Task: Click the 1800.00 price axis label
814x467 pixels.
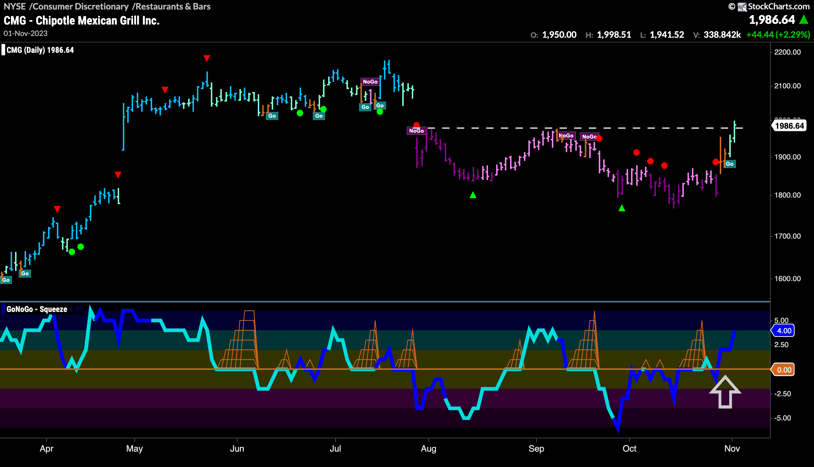Action: pos(787,195)
